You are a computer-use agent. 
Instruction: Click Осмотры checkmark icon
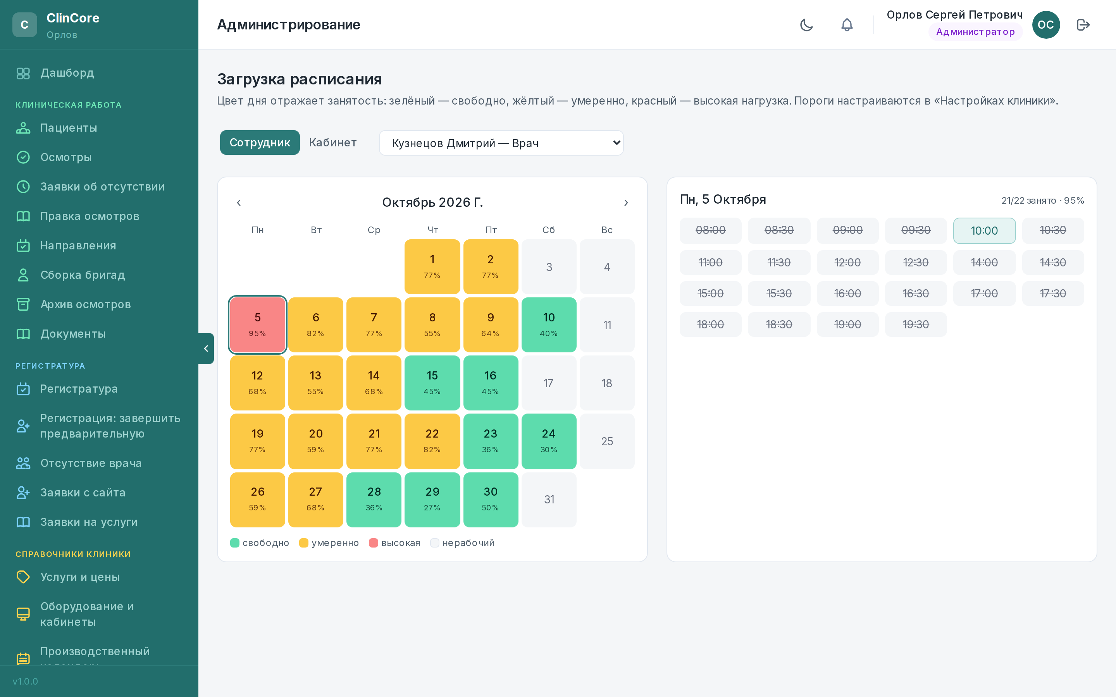23,157
